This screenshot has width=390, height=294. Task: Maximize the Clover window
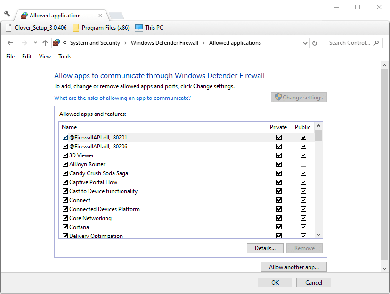pyautogui.click(x=357, y=7)
